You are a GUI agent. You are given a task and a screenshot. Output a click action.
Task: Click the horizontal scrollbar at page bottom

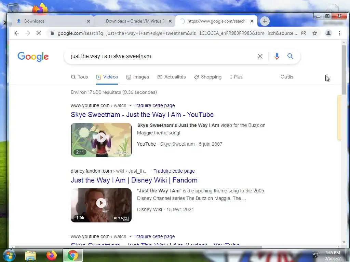click(138, 247)
